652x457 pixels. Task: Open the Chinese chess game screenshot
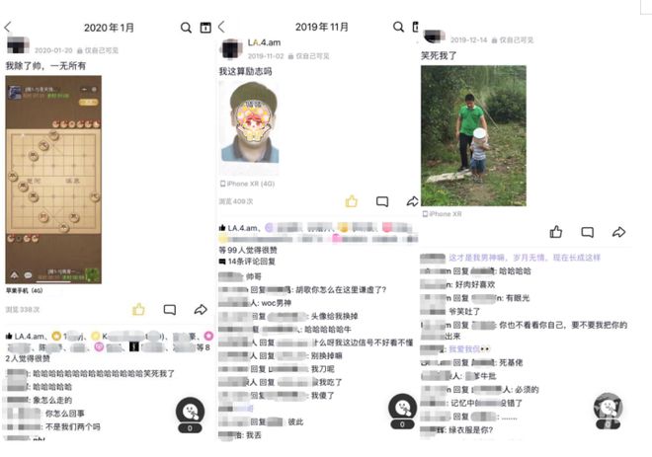(53, 180)
